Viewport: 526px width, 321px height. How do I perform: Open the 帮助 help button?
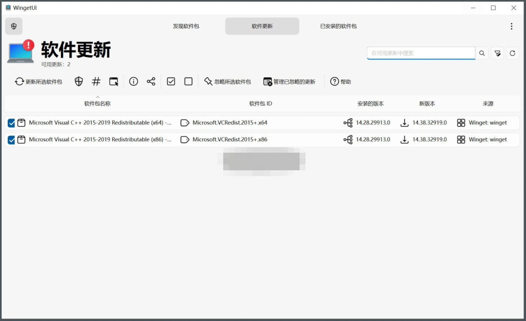point(341,82)
